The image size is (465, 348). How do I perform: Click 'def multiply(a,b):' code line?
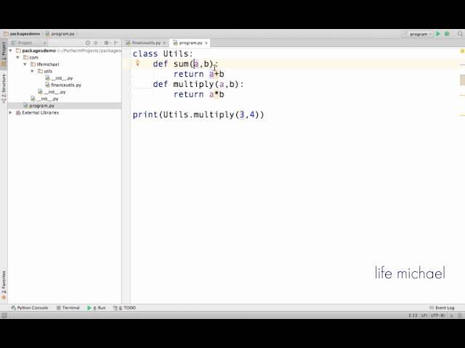pos(198,84)
